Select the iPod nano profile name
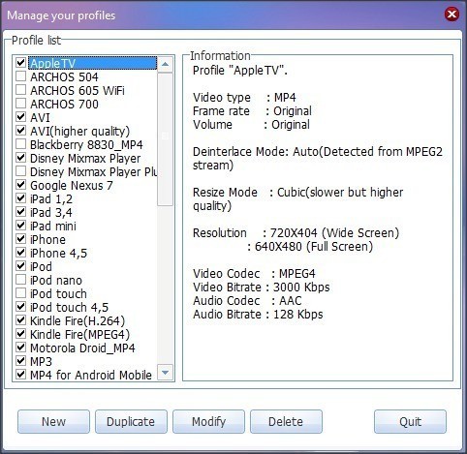The width and height of the screenshot is (467, 454). click(x=56, y=280)
